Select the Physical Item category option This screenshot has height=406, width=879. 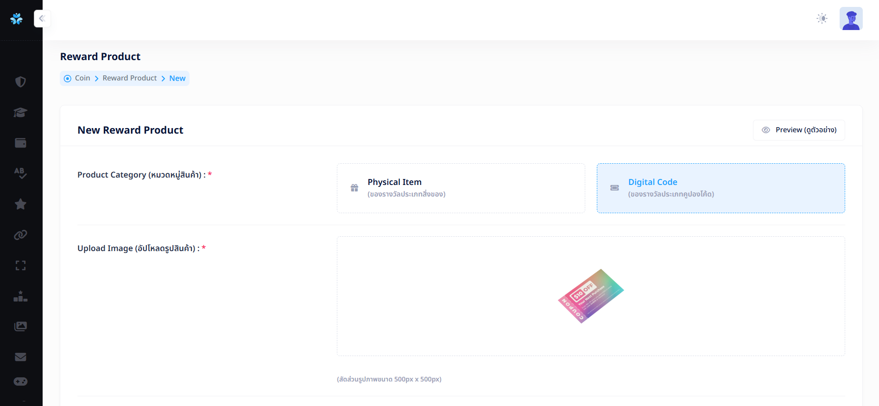click(x=461, y=188)
